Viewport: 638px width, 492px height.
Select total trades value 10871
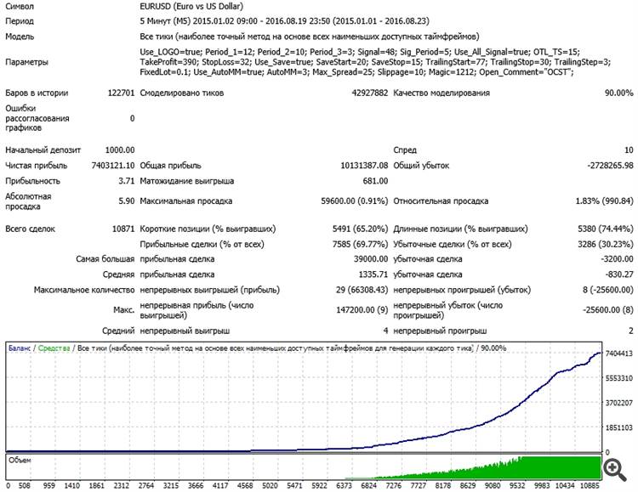[123, 229]
